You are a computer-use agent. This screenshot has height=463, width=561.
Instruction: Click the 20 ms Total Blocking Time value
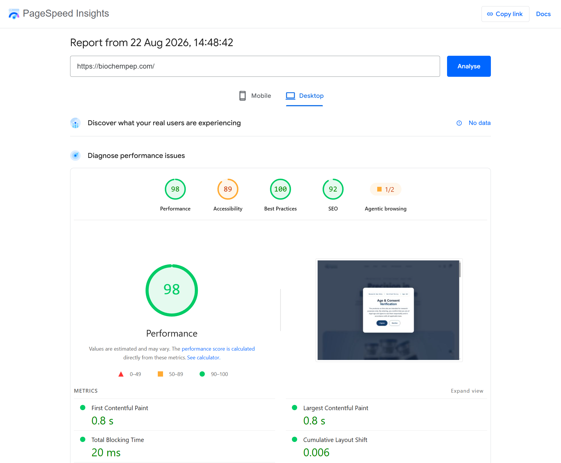point(106,452)
